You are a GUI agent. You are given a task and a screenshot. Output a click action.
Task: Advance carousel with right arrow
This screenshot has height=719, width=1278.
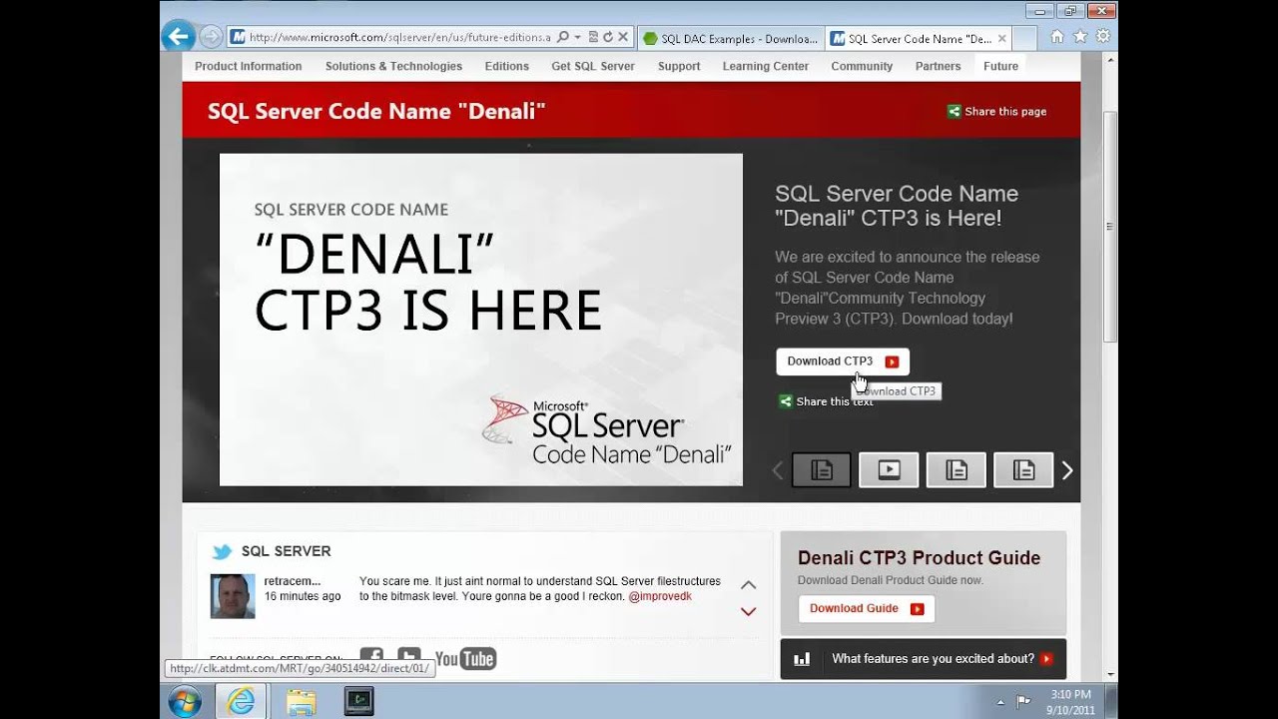pyautogui.click(x=1067, y=470)
